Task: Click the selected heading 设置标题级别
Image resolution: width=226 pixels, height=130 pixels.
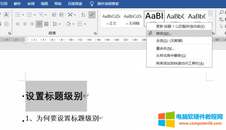Action: [x=54, y=96]
